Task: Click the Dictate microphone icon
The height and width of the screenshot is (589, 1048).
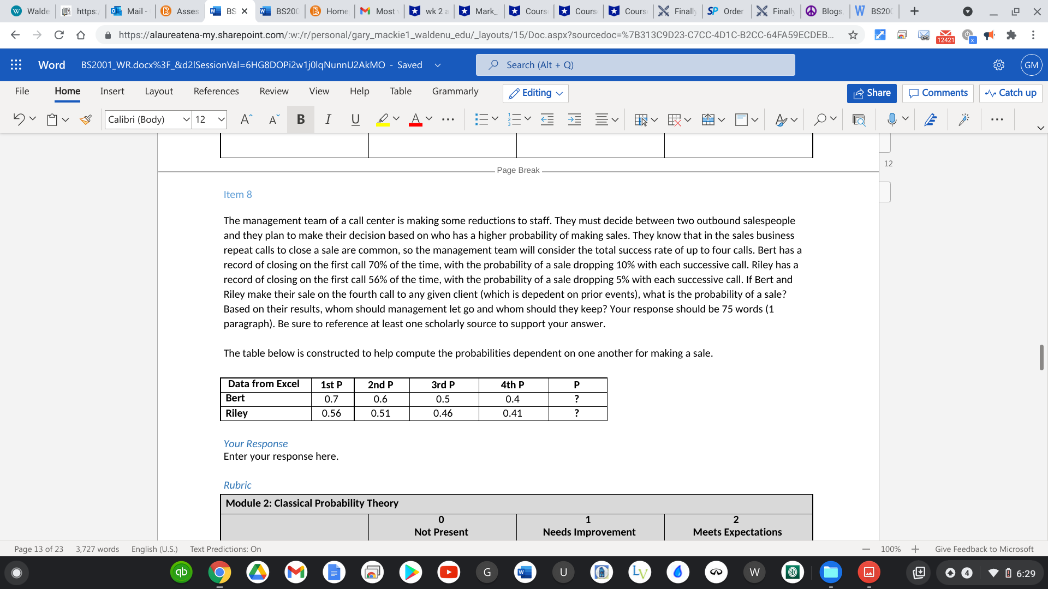Action: pyautogui.click(x=891, y=119)
